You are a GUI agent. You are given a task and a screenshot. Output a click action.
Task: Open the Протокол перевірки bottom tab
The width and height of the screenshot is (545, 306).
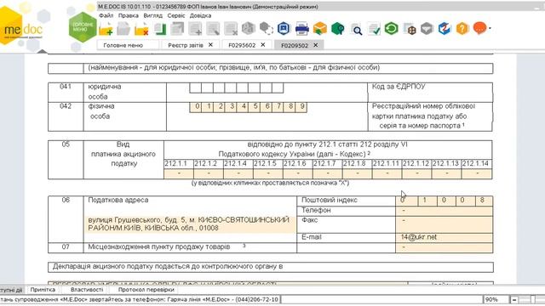click(x=146, y=289)
